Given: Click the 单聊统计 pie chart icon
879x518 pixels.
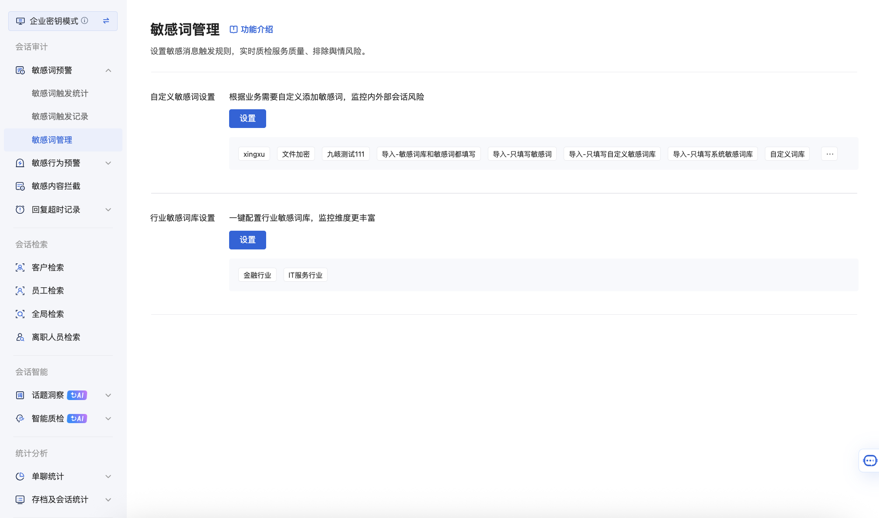Looking at the screenshot, I should click(x=20, y=476).
